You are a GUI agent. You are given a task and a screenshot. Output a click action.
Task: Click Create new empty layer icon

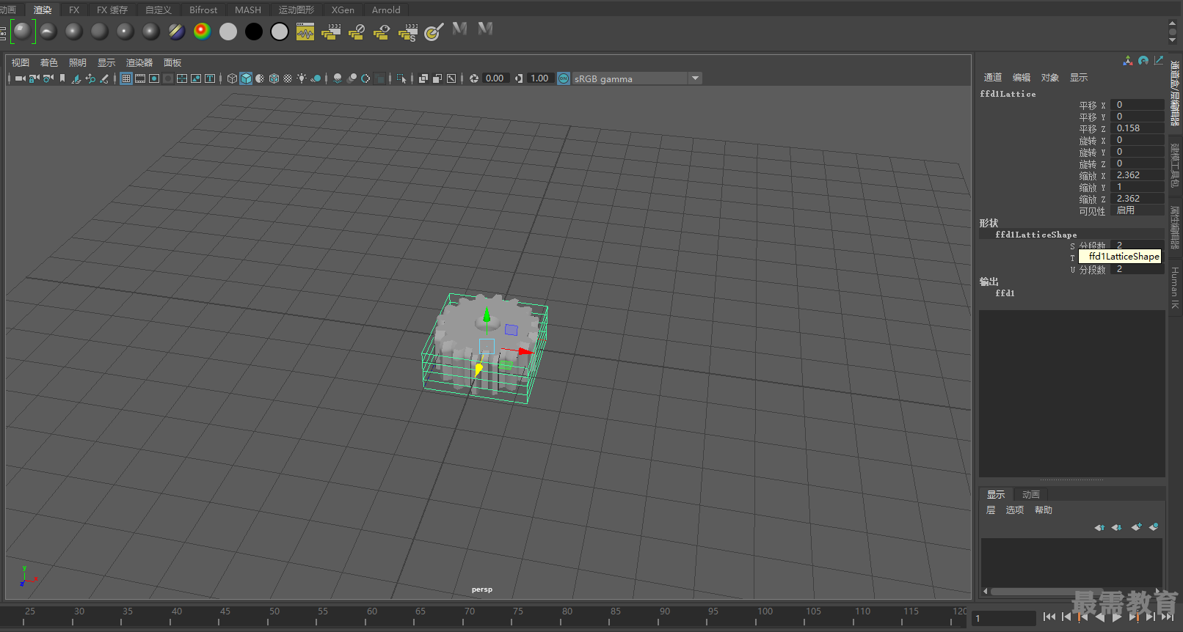(1136, 527)
